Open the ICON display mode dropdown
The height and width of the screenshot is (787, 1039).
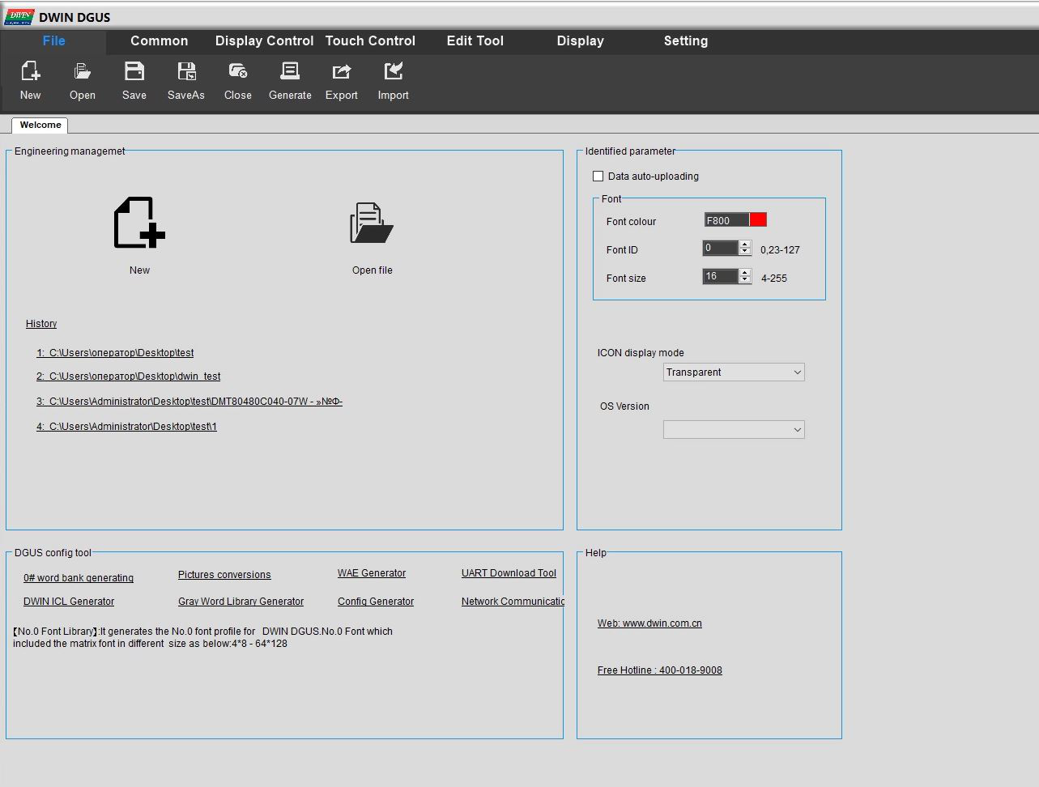(x=734, y=372)
